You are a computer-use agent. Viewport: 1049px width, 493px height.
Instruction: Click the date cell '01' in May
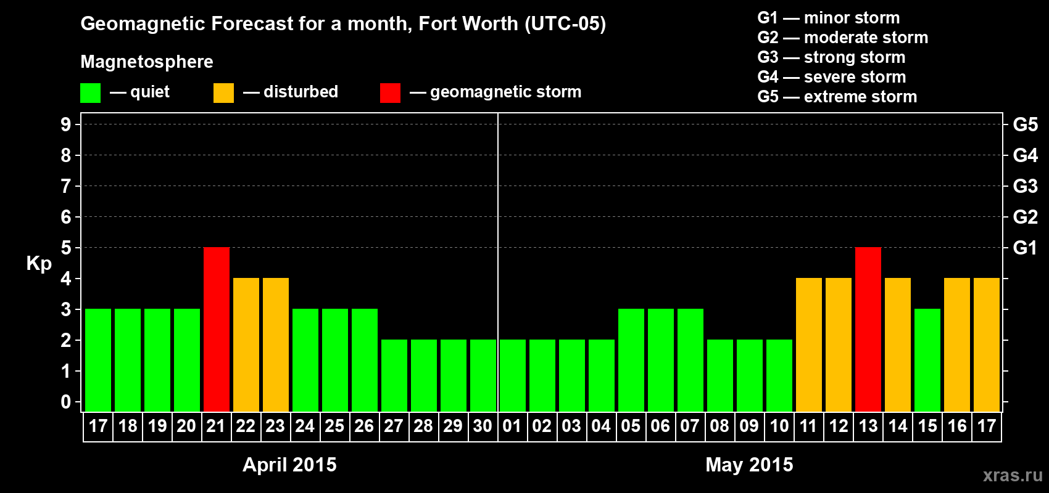pyautogui.click(x=513, y=426)
